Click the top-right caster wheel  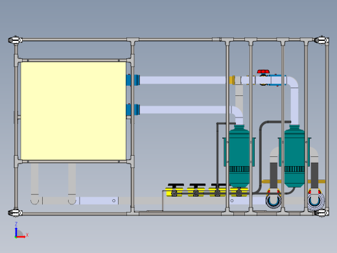(x=321, y=40)
